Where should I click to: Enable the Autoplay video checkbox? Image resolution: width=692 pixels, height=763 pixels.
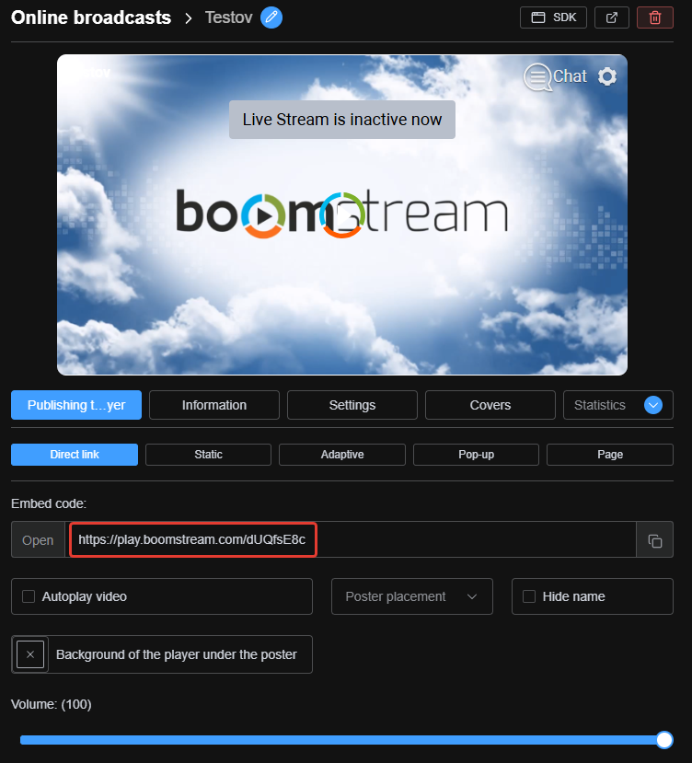[29, 596]
